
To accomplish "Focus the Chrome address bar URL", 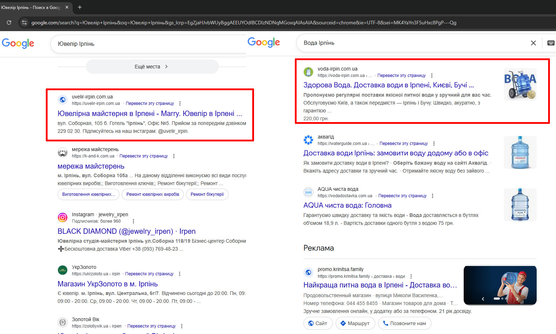I will [x=244, y=23].
